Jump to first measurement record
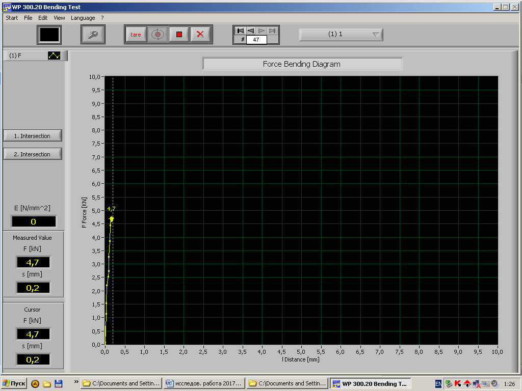 240,31
